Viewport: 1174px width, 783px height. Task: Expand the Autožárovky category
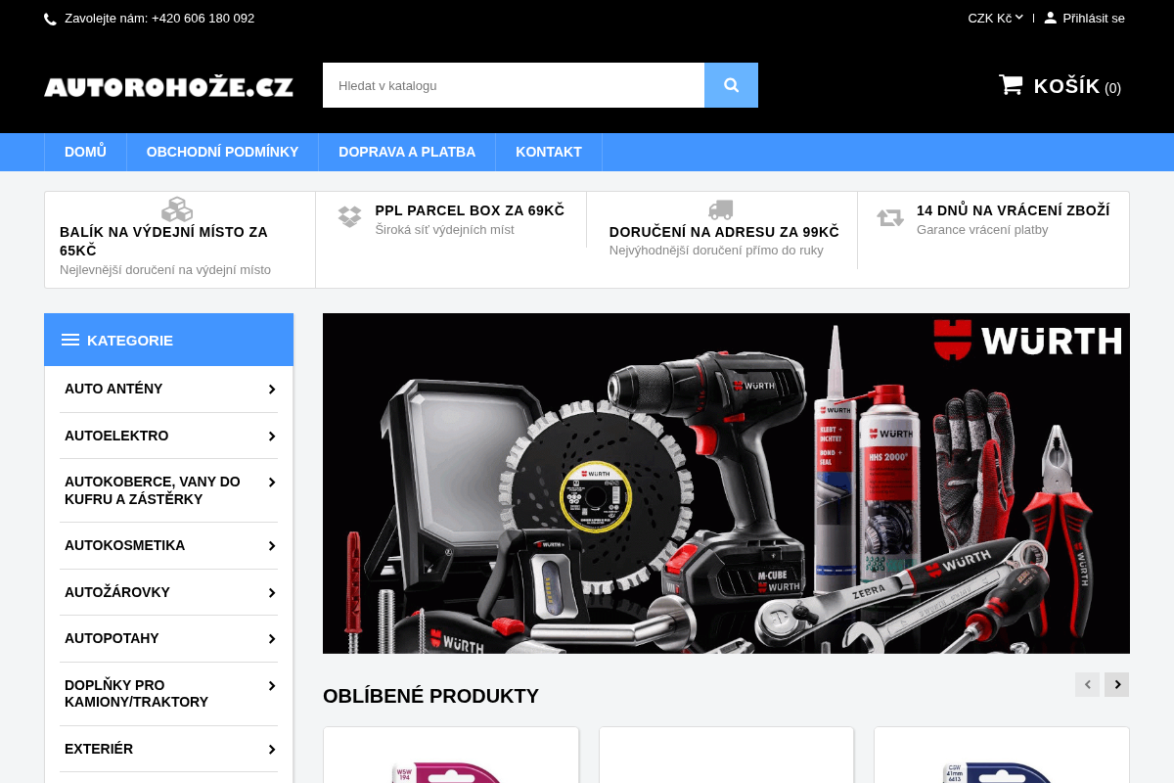tap(272, 593)
